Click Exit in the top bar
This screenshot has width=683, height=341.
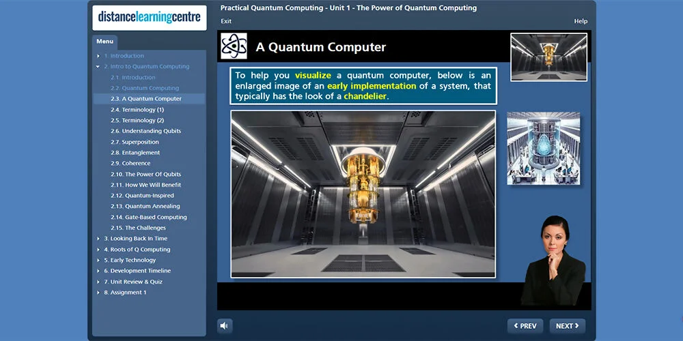pos(226,21)
